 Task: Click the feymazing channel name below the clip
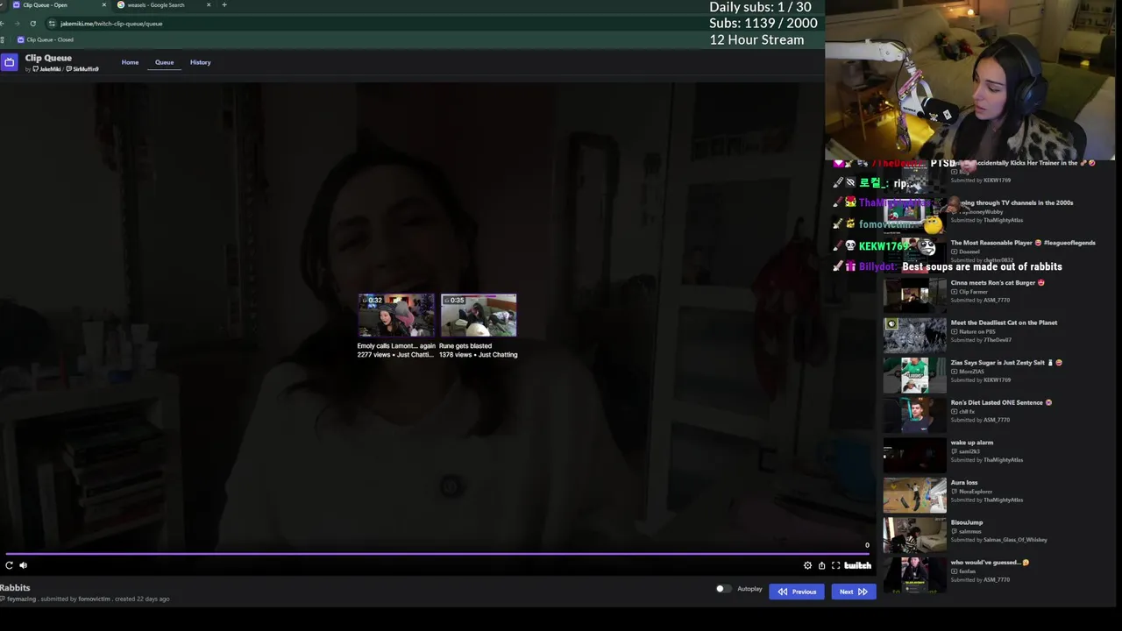point(21,599)
